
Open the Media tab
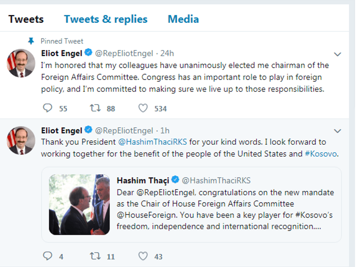pos(183,19)
